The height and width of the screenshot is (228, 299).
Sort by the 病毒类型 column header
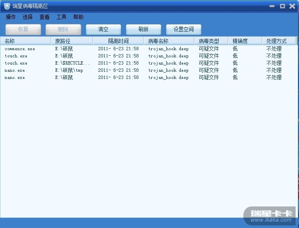pyautogui.click(x=211, y=41)
